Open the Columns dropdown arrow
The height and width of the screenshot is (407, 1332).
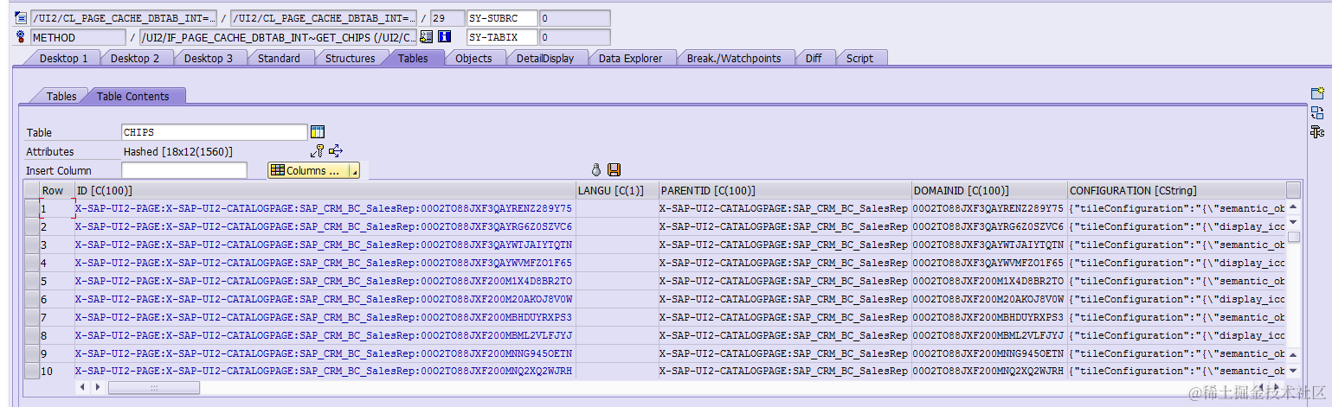pos(353,171)
